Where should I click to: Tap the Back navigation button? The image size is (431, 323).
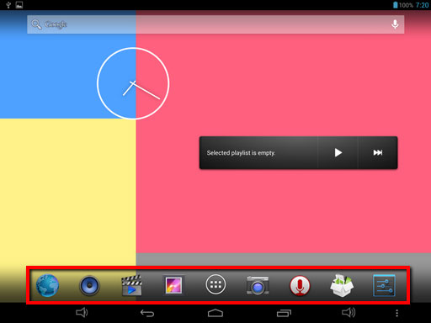[147, 313]
